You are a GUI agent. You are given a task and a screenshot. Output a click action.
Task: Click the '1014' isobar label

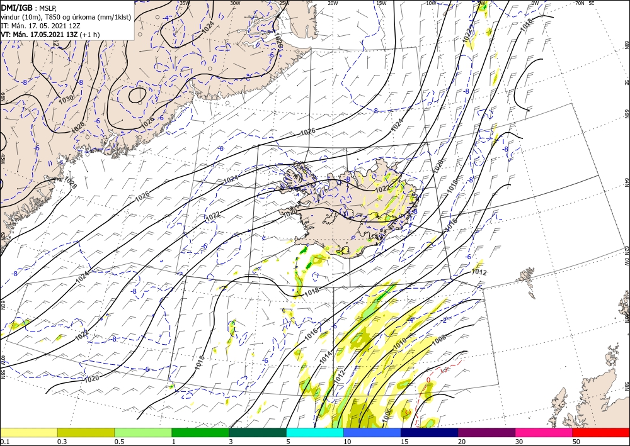tap(326, 357)
